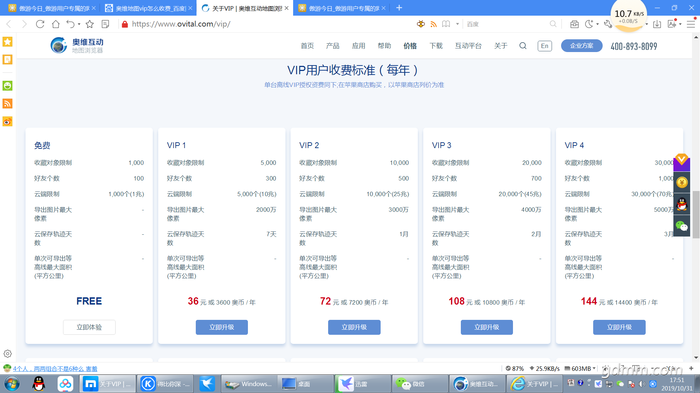700x393 pixels.
Task: Bookmark this page with star icon
Action: (90, 24)
